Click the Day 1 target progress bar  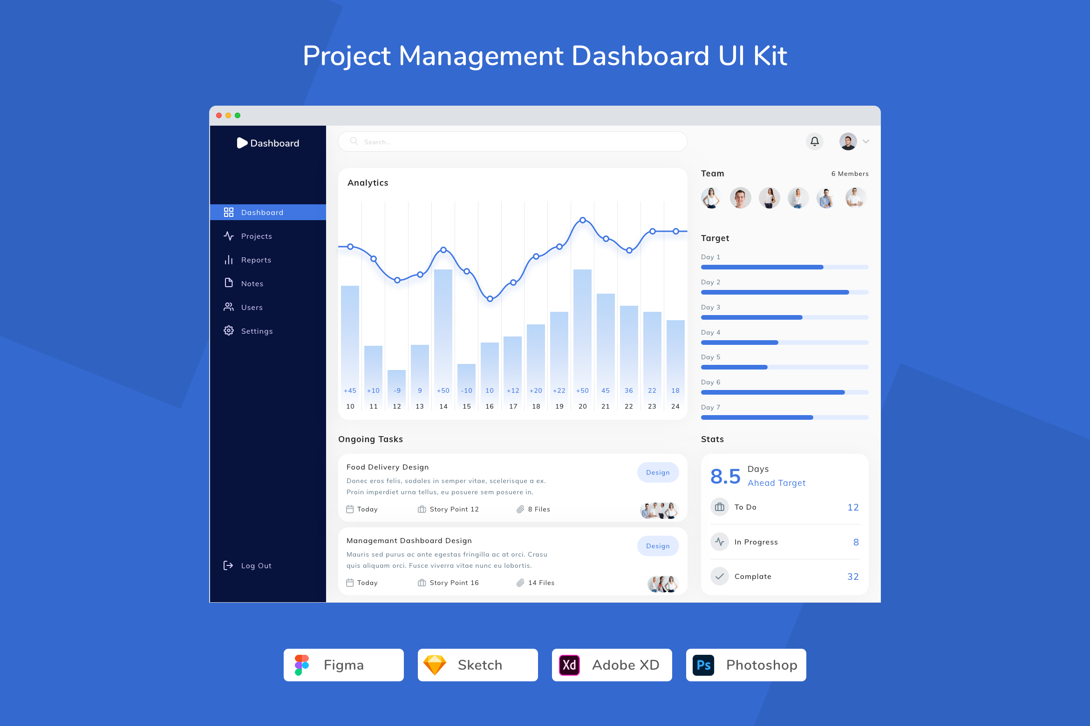785,267
